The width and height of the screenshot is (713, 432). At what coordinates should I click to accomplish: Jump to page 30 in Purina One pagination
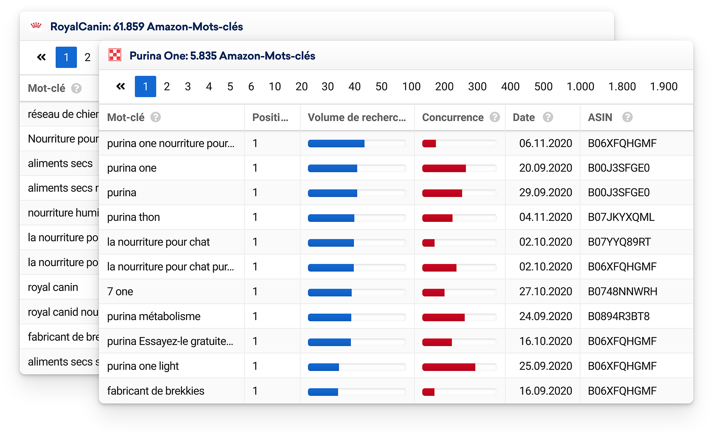tap(328, 86)
